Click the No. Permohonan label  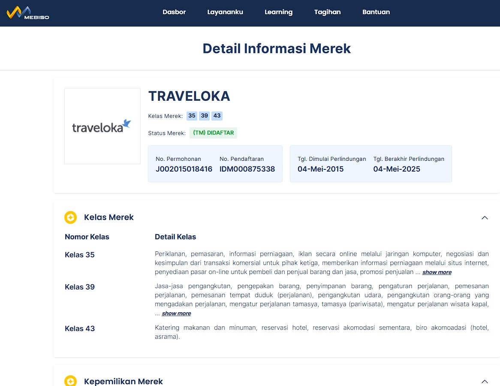[178, 159]
